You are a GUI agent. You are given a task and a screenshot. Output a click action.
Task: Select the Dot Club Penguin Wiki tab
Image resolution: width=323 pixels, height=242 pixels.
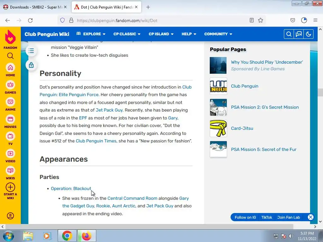106,7
